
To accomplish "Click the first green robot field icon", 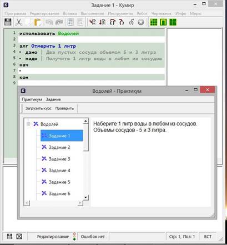I will [x=154, y=22].
